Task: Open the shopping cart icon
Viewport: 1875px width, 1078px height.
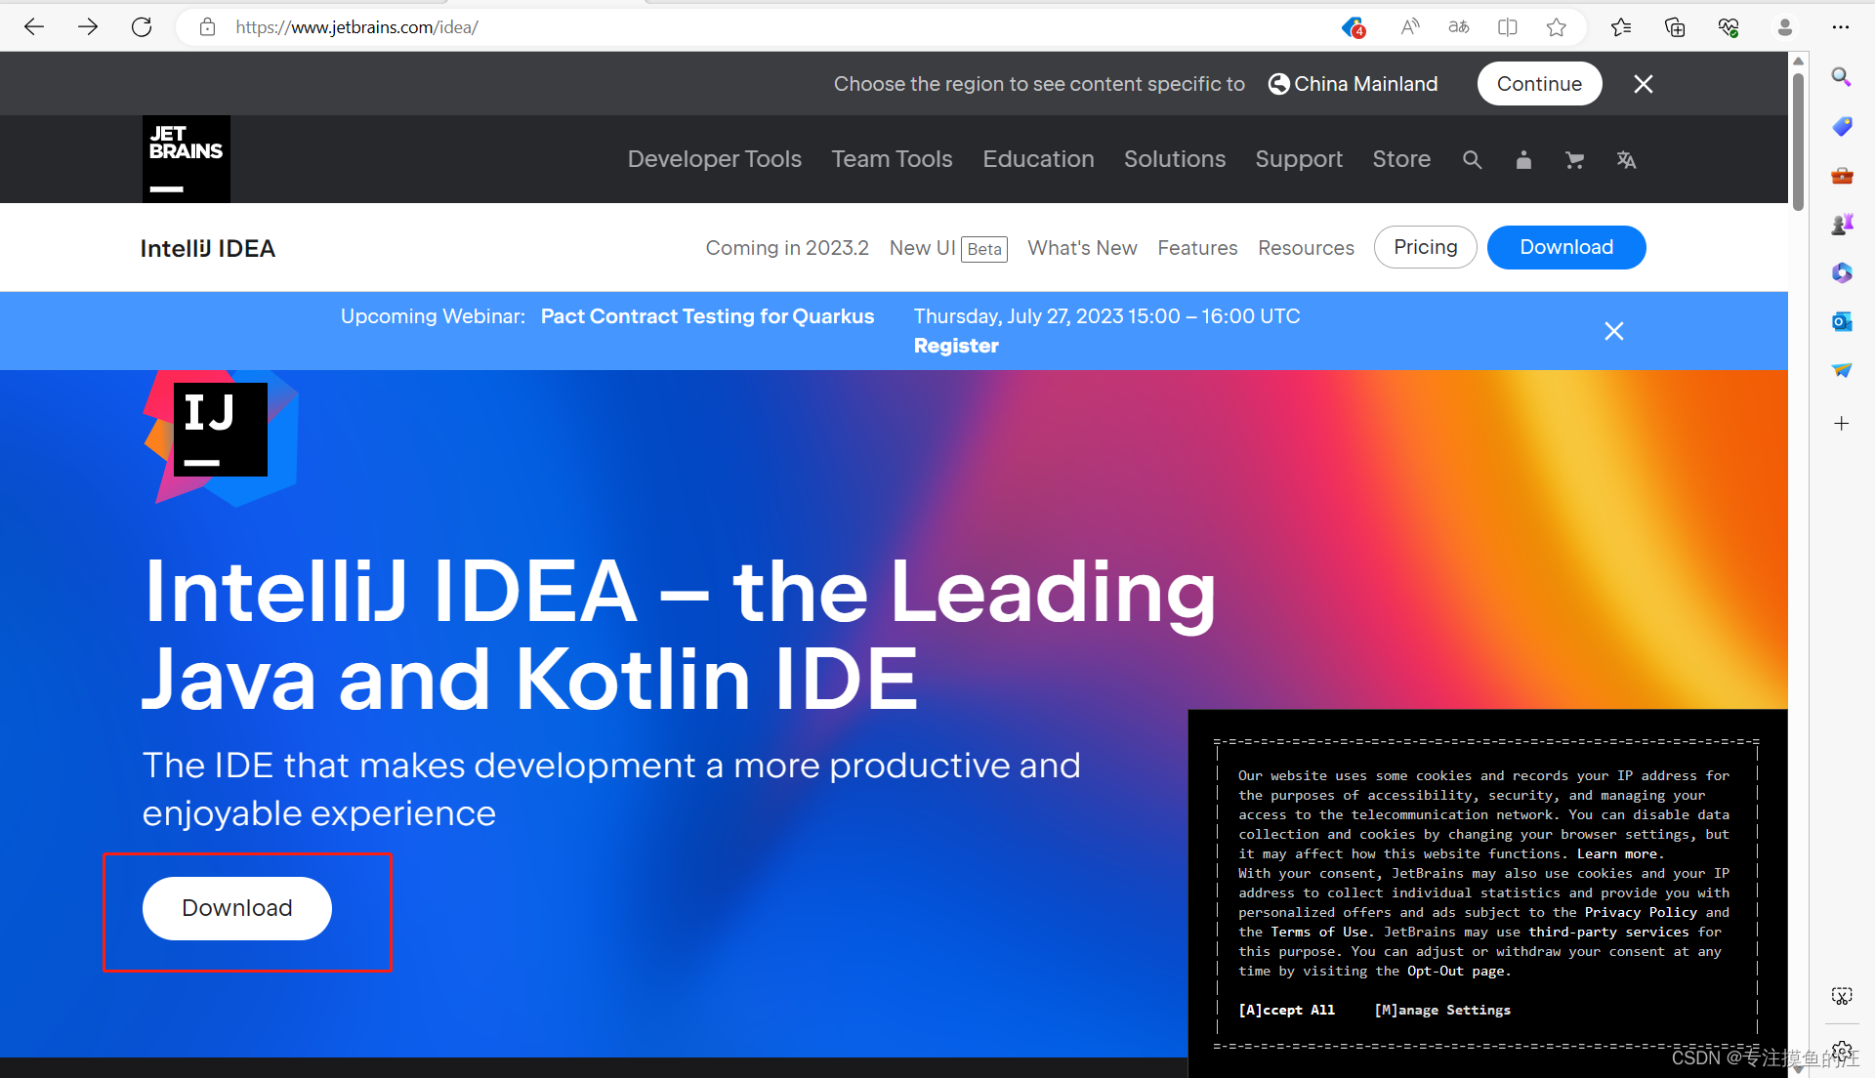Action: coord(1574,160)
